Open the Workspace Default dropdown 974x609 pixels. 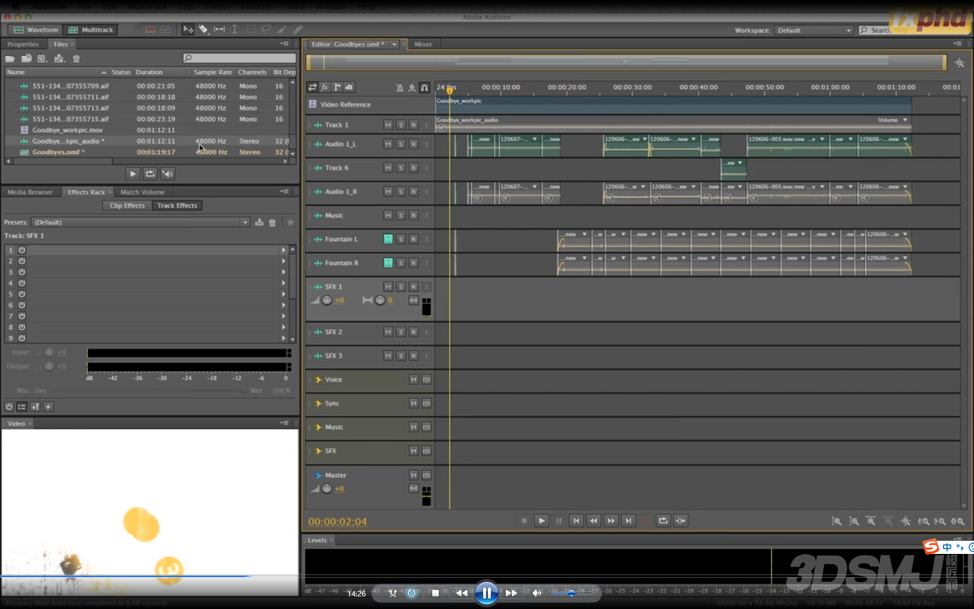point(814,31)
